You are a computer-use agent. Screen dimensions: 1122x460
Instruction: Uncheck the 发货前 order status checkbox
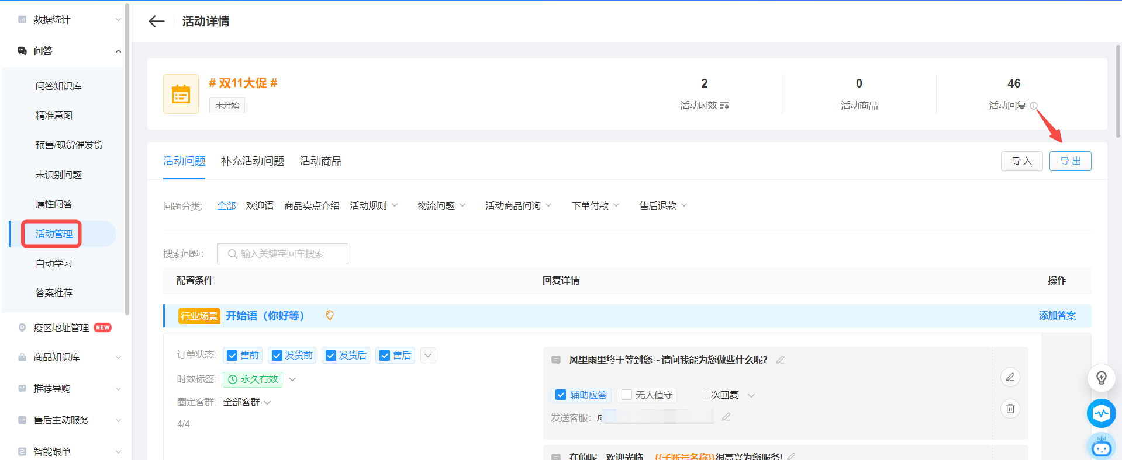click(277, 356)
